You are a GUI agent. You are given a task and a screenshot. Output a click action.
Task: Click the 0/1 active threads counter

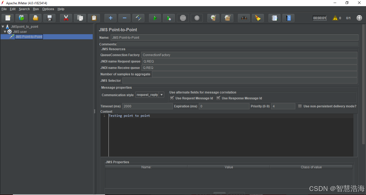[x=348, y=18]
